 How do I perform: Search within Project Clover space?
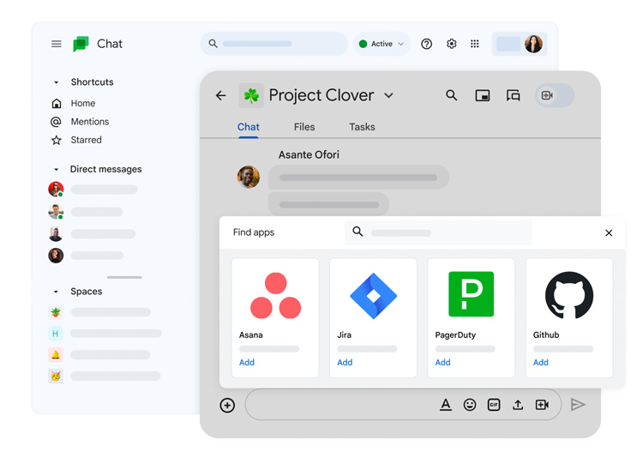(x=452, y=95)
